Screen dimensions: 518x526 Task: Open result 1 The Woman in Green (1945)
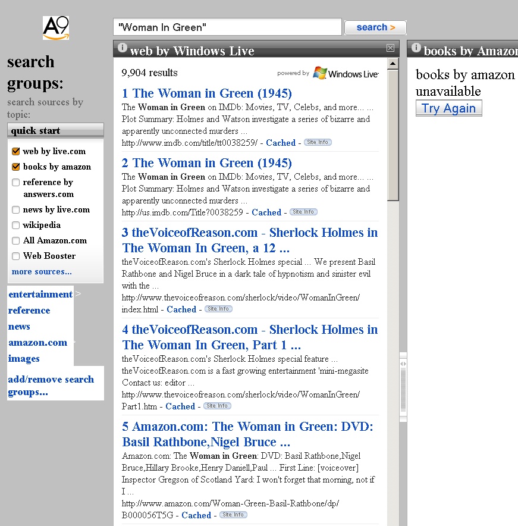click(207, 93)
